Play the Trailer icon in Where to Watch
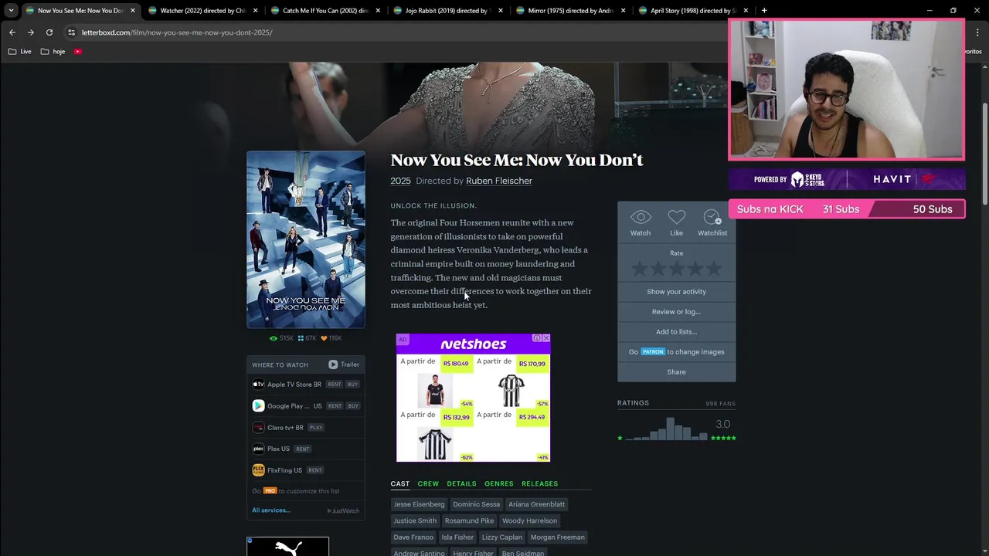 [x=333, y=364]
